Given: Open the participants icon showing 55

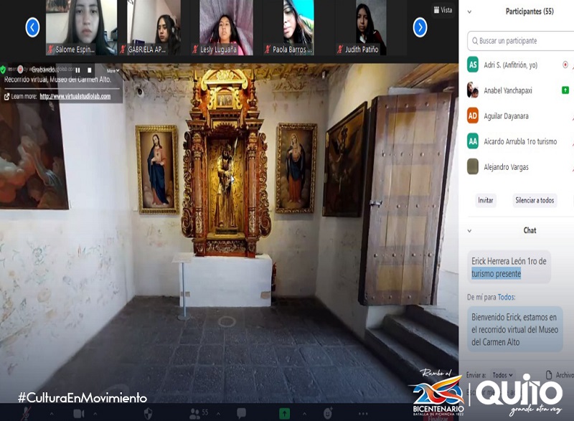Looking at the screenshot, I should click(x=195, y=413).
